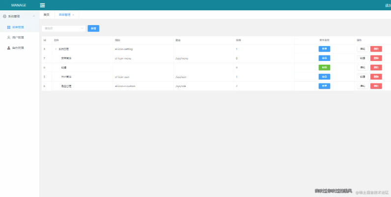The image size is (391, 197).
Task: Click the blue type tag in /sys/menu row
Action: coord(324,58)
